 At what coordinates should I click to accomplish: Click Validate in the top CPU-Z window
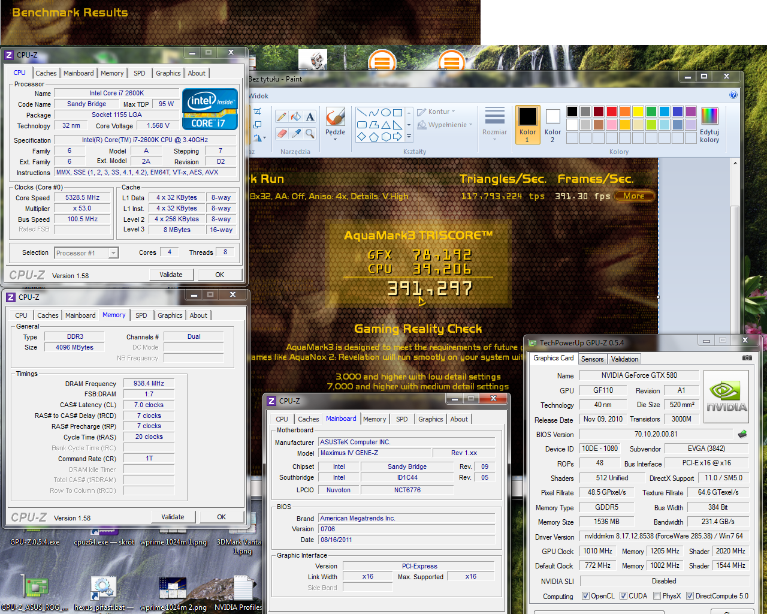click(171, 275)
